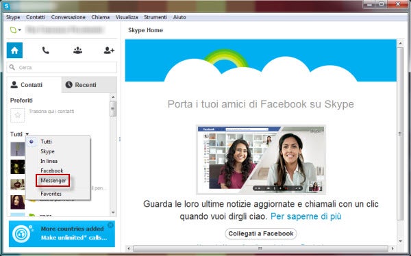Click contact list scroll down arrow
Image resolution: width=411 pixels, height=256 pixels.
(x=113, y=212)
